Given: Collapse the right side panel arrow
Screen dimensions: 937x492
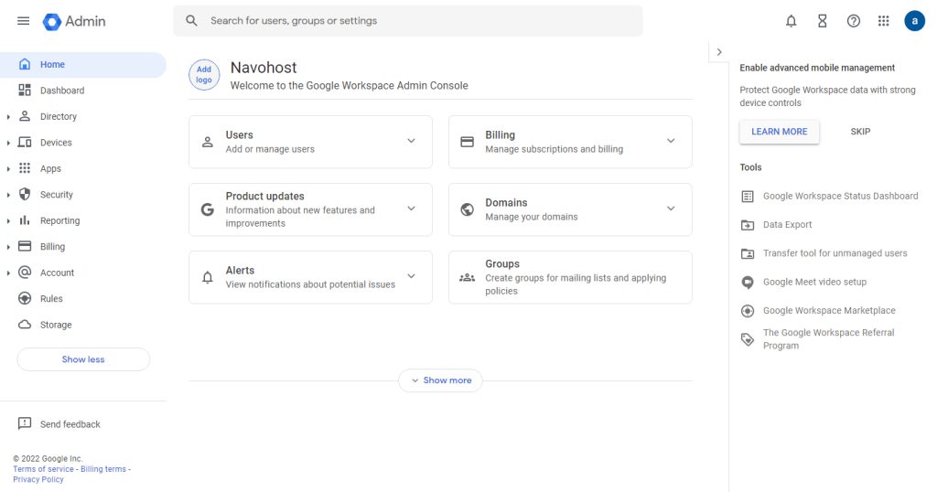Looking at the screenshot, I should tap(719, 52).
